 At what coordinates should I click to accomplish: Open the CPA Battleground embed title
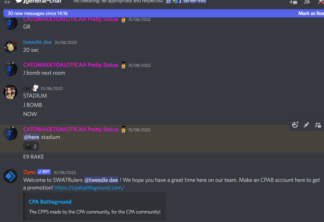click(x=50, y=202)
